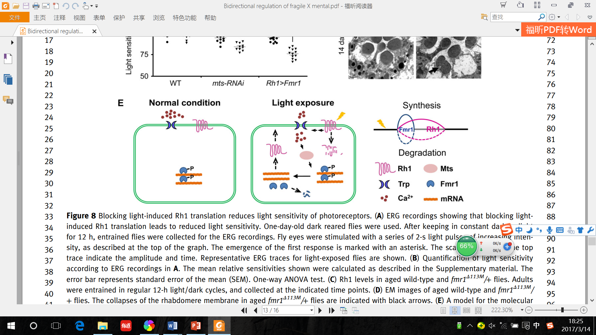Open Windows Start menu
The height and width of the screenshot is (335, 596).
coord(11,326)
